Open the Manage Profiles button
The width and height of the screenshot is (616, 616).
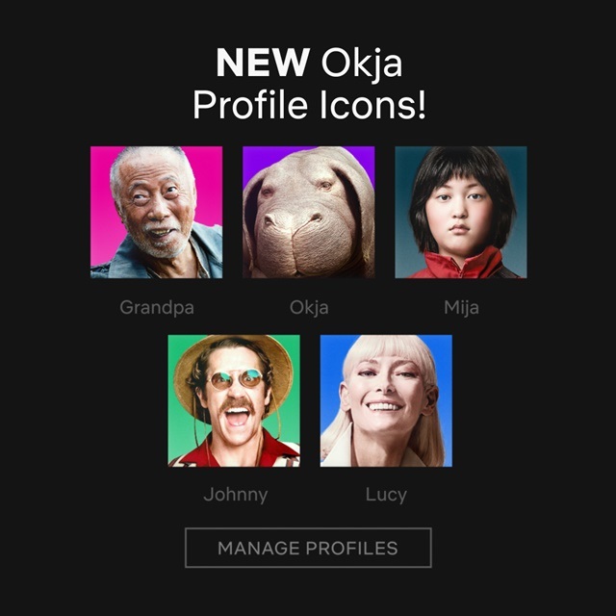(308, 548)
